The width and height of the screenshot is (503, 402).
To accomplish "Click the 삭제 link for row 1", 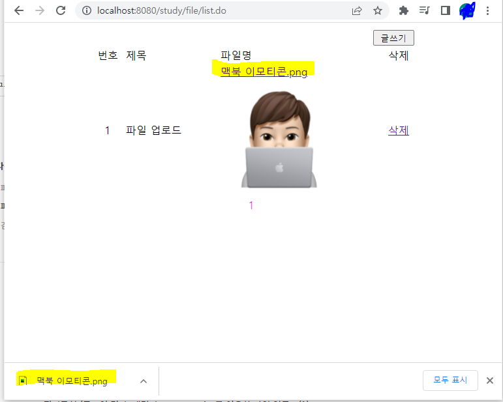I will pos(399,130).
